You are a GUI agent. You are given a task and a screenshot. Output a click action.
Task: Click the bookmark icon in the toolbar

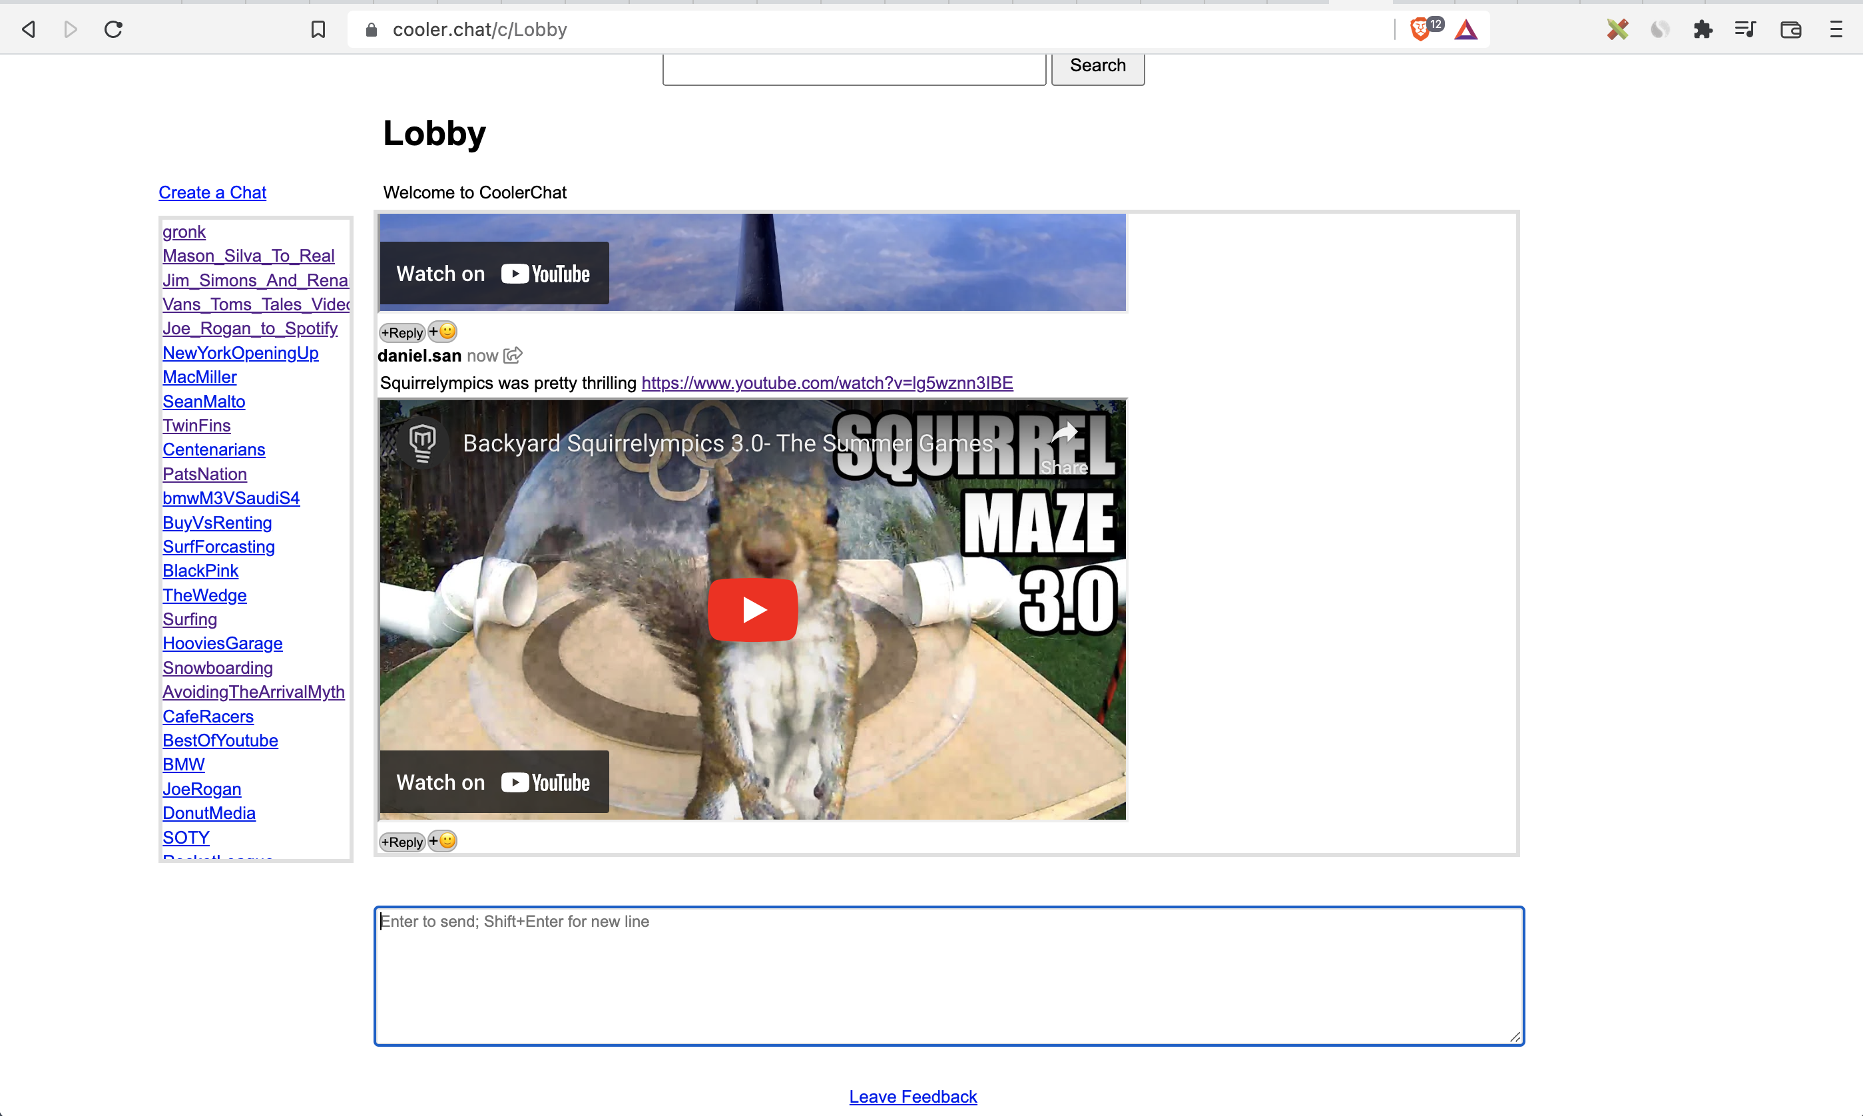tap(318, 29)
